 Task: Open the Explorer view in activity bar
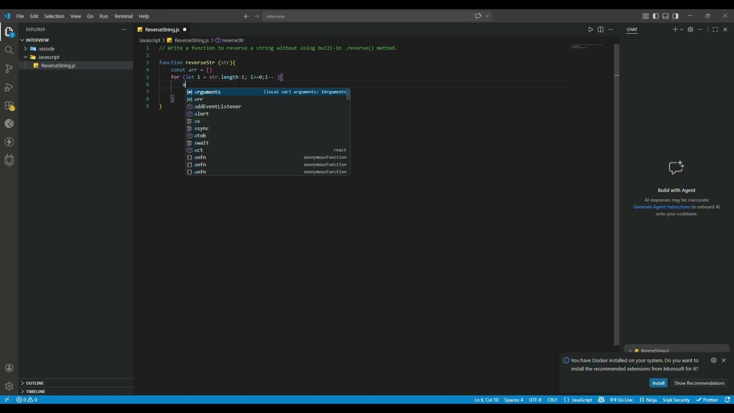9,32
